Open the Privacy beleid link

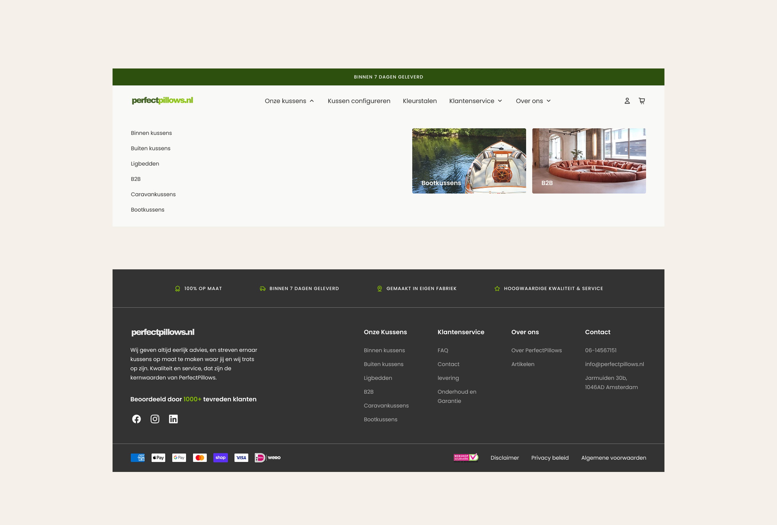coord(550,458)
